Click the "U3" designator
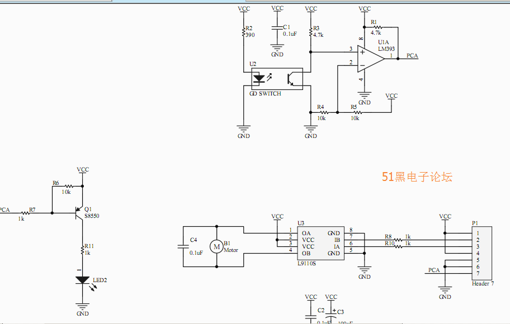 tap(301, 223)
